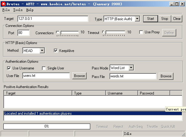Click the 0% progress bar
The width and height of the screenshot is (186, 137).
(x=47, y=126)
